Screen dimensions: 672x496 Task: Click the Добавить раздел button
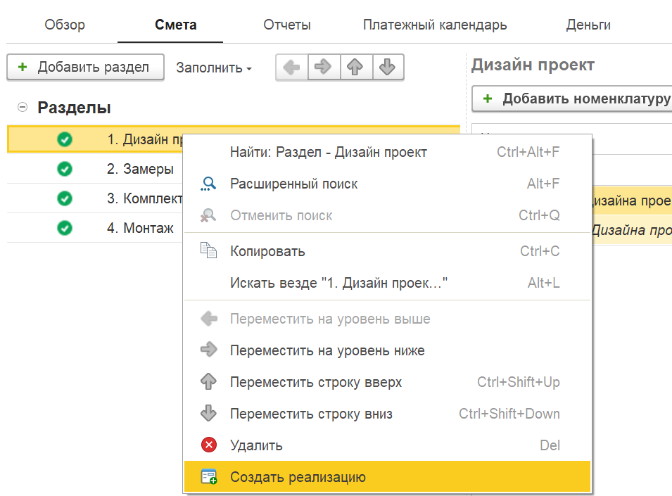click(x=85, y=67)
